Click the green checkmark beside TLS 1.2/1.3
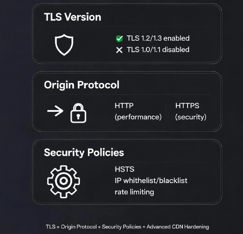The height and width of the screenshot is (234, 243). pos(119,39)
